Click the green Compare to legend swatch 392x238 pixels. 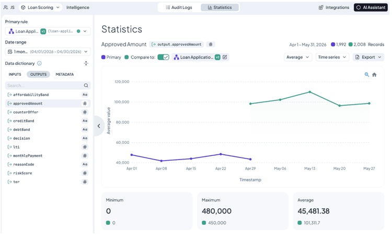[126, 58]
